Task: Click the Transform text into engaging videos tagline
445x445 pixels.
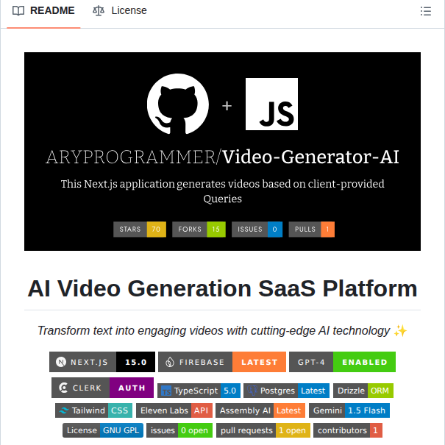Action: [x=222, y=331]
